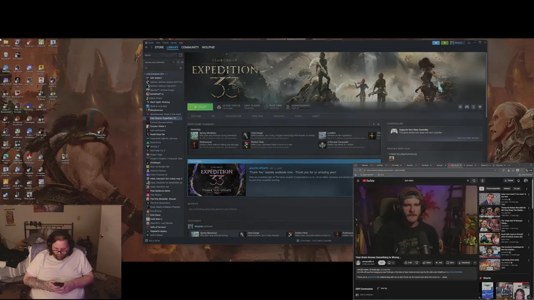Open the Store Page link under the Play button
This screenshot has height=300, width=534.
tap(196, 116)
